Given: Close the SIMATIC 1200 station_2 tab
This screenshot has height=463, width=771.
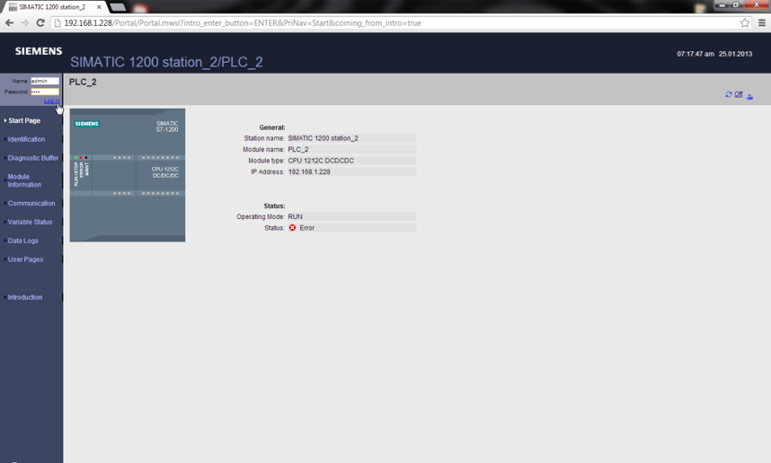Looking at the screenshot, I should pos(99,7).
